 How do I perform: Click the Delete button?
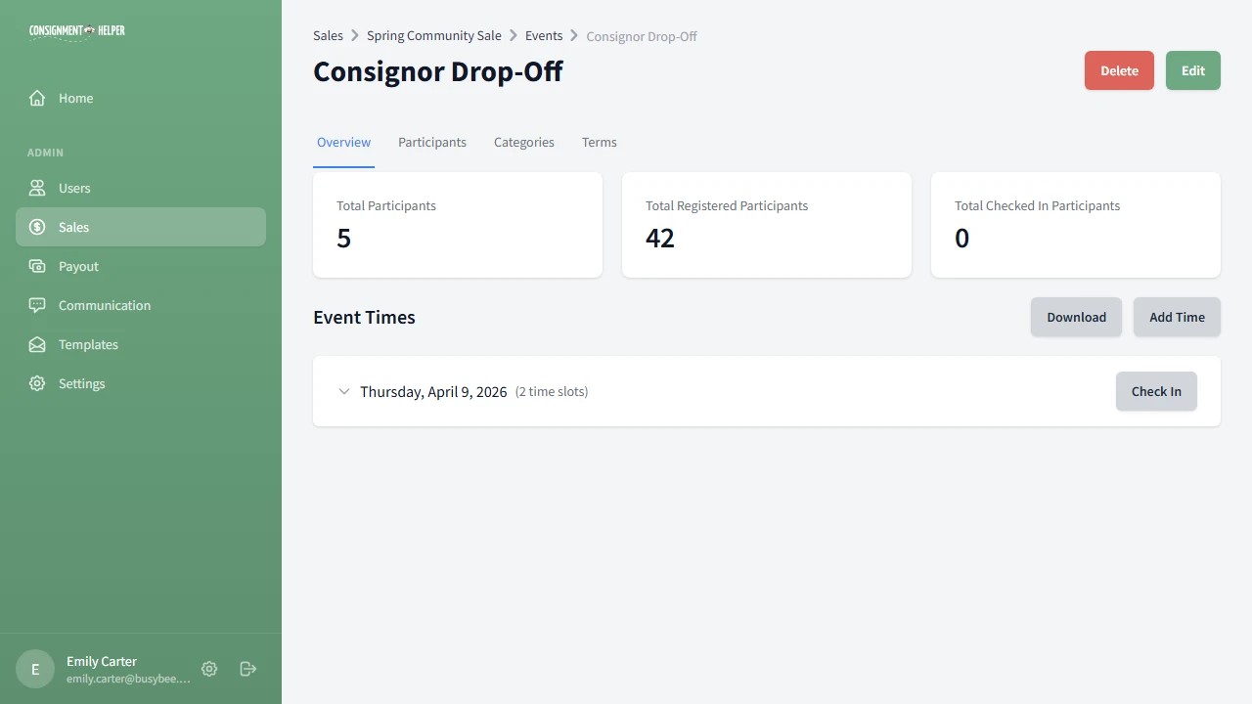(1119, 70)
